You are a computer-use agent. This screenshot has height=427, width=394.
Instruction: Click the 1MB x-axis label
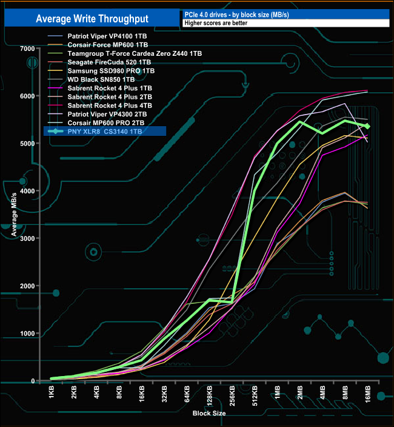click(277, 392)
